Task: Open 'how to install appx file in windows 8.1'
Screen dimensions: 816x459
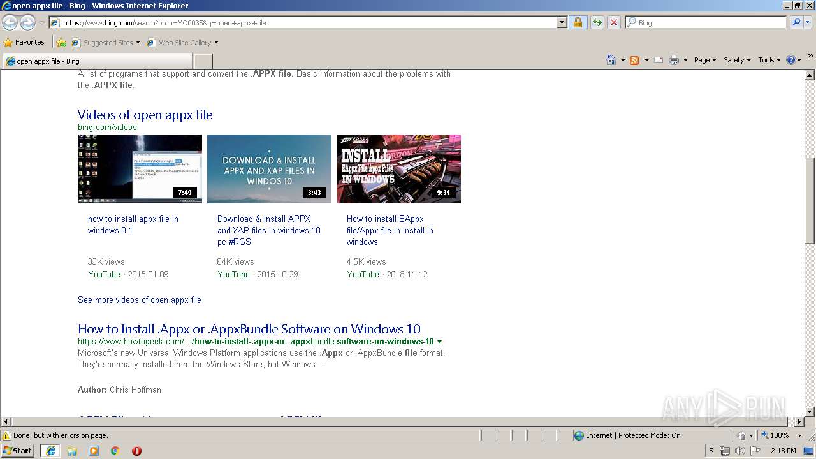Action: 133,224
